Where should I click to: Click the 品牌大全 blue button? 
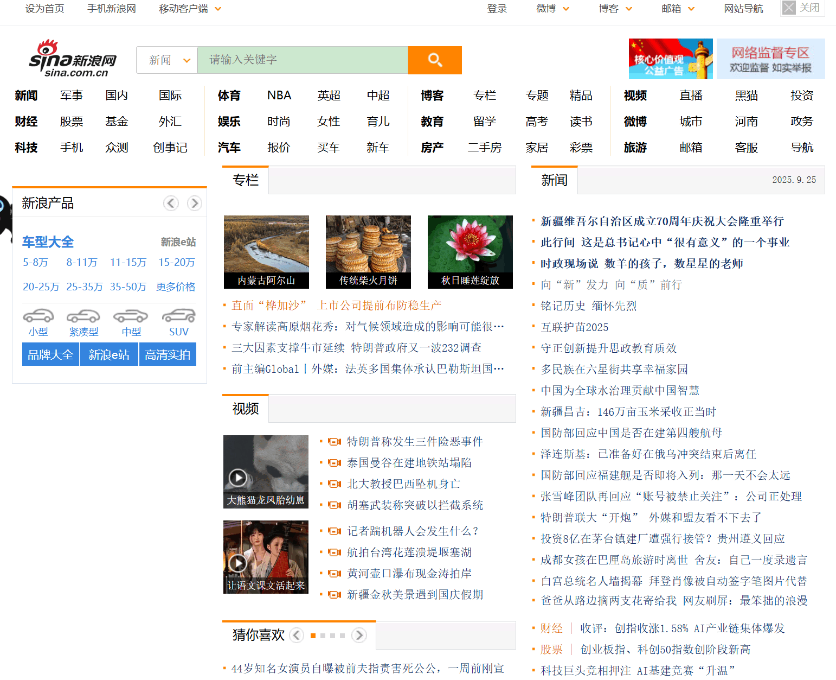point(50,354)
